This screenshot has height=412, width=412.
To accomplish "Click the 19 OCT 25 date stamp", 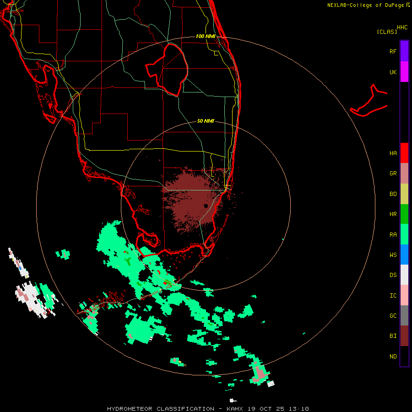I will click(x=266, y=409).
